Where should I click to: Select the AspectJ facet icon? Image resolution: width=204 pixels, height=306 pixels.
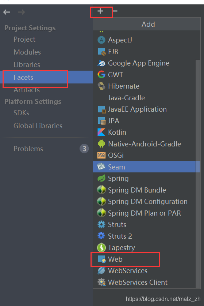coord(101,40)
